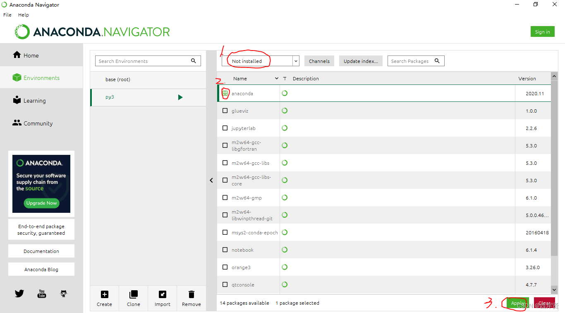Click the status circle icon for orange3
Viewport: 565px width, 313px height.
pyautogui.click(x=285, y=267)
